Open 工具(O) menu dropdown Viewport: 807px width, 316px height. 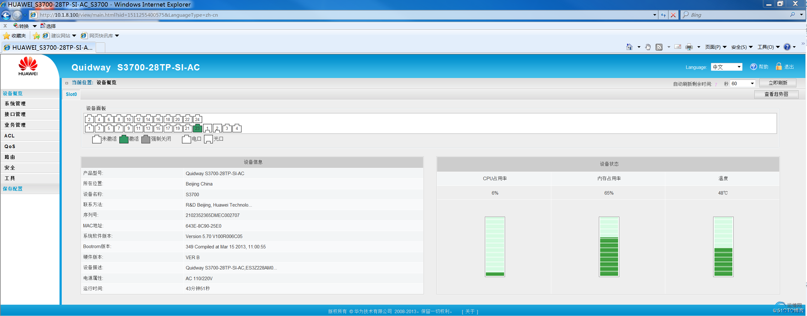[768, 47]
